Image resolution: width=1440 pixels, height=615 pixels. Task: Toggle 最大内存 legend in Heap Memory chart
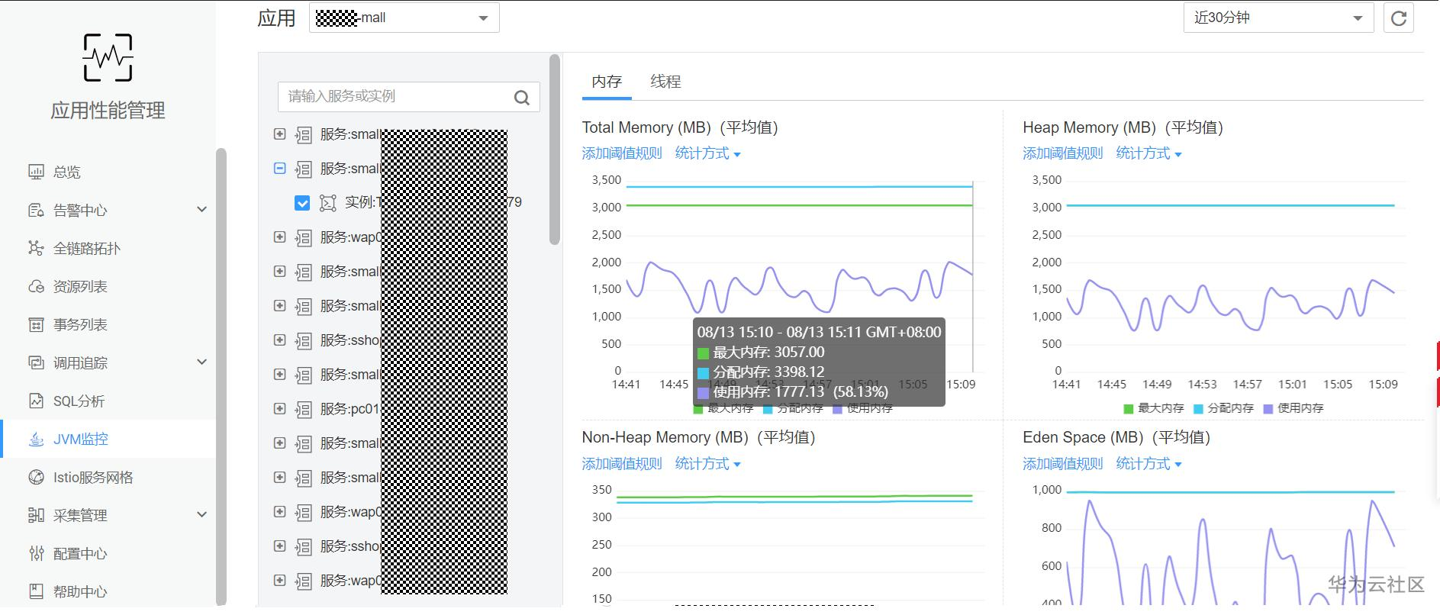pos(1153,408)
